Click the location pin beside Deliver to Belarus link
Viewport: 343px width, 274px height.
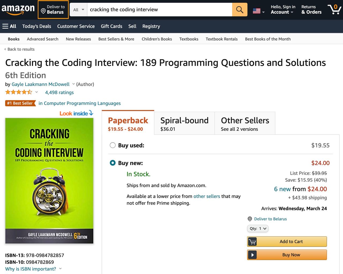point(250,219)
